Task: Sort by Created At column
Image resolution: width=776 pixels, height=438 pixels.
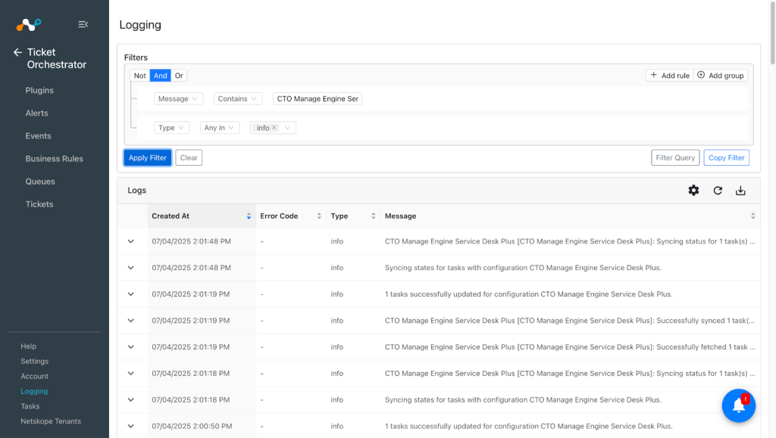Action: [x=201, y=216]
